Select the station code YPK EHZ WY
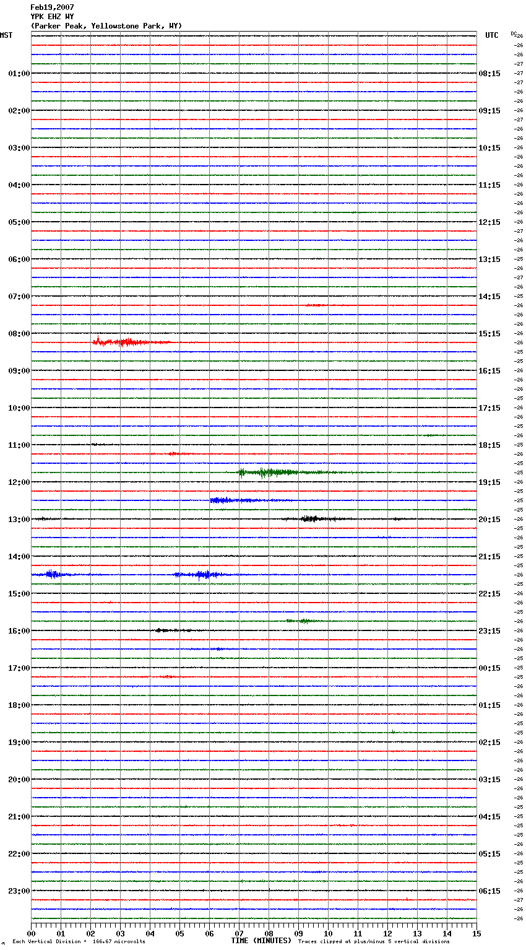The width and height of the screenshot is (526, 950). (52, 17)
